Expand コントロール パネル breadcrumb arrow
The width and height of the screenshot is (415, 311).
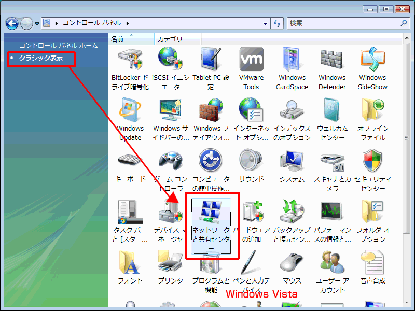coord(128,23)
